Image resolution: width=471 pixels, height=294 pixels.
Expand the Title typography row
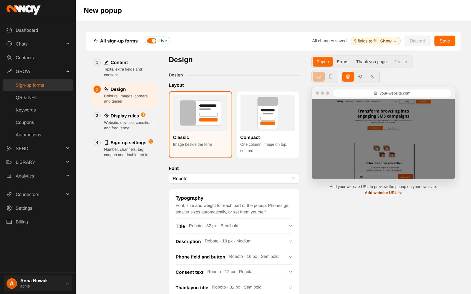[234, 226]
